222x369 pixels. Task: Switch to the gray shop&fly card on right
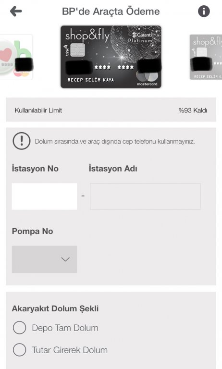[206, 57]
